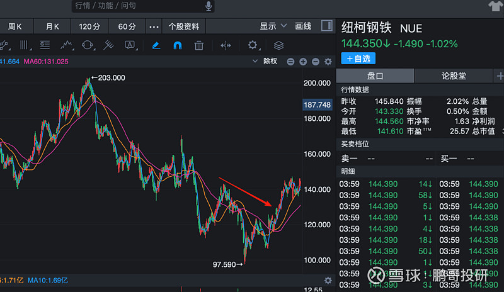
Task: Focus the 行情/功能/问句 search field
Action: [143, 6]
